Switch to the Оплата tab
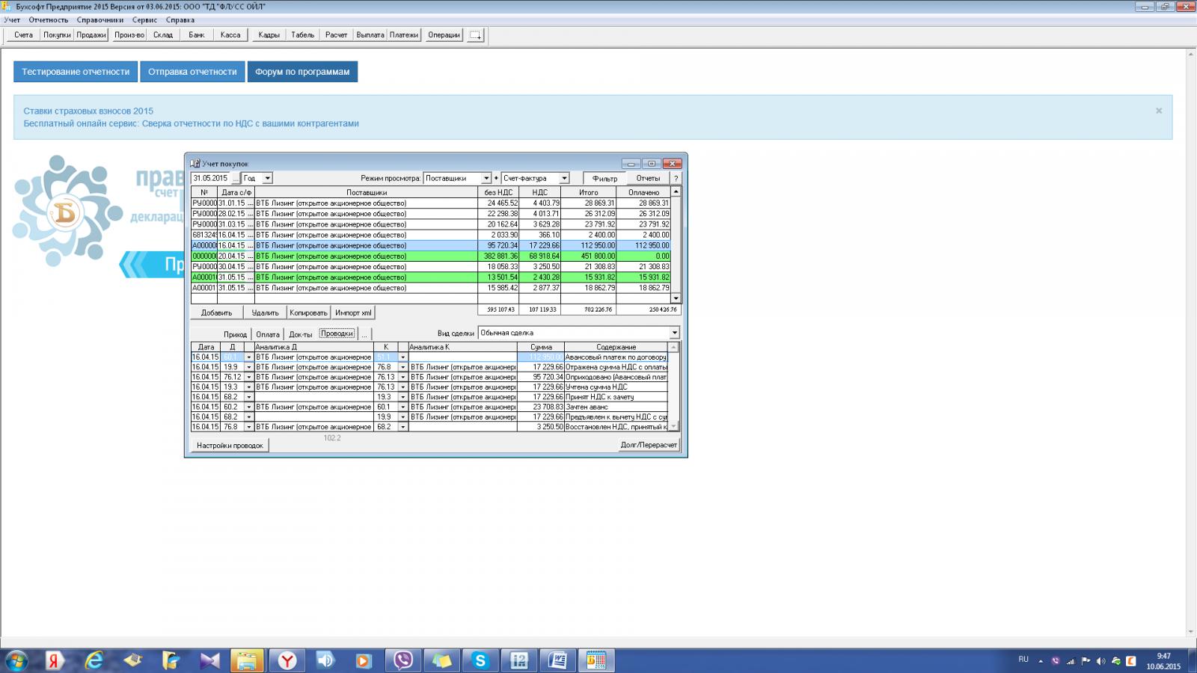Screen dimensions: 1197x673 [x=267, y=334]
